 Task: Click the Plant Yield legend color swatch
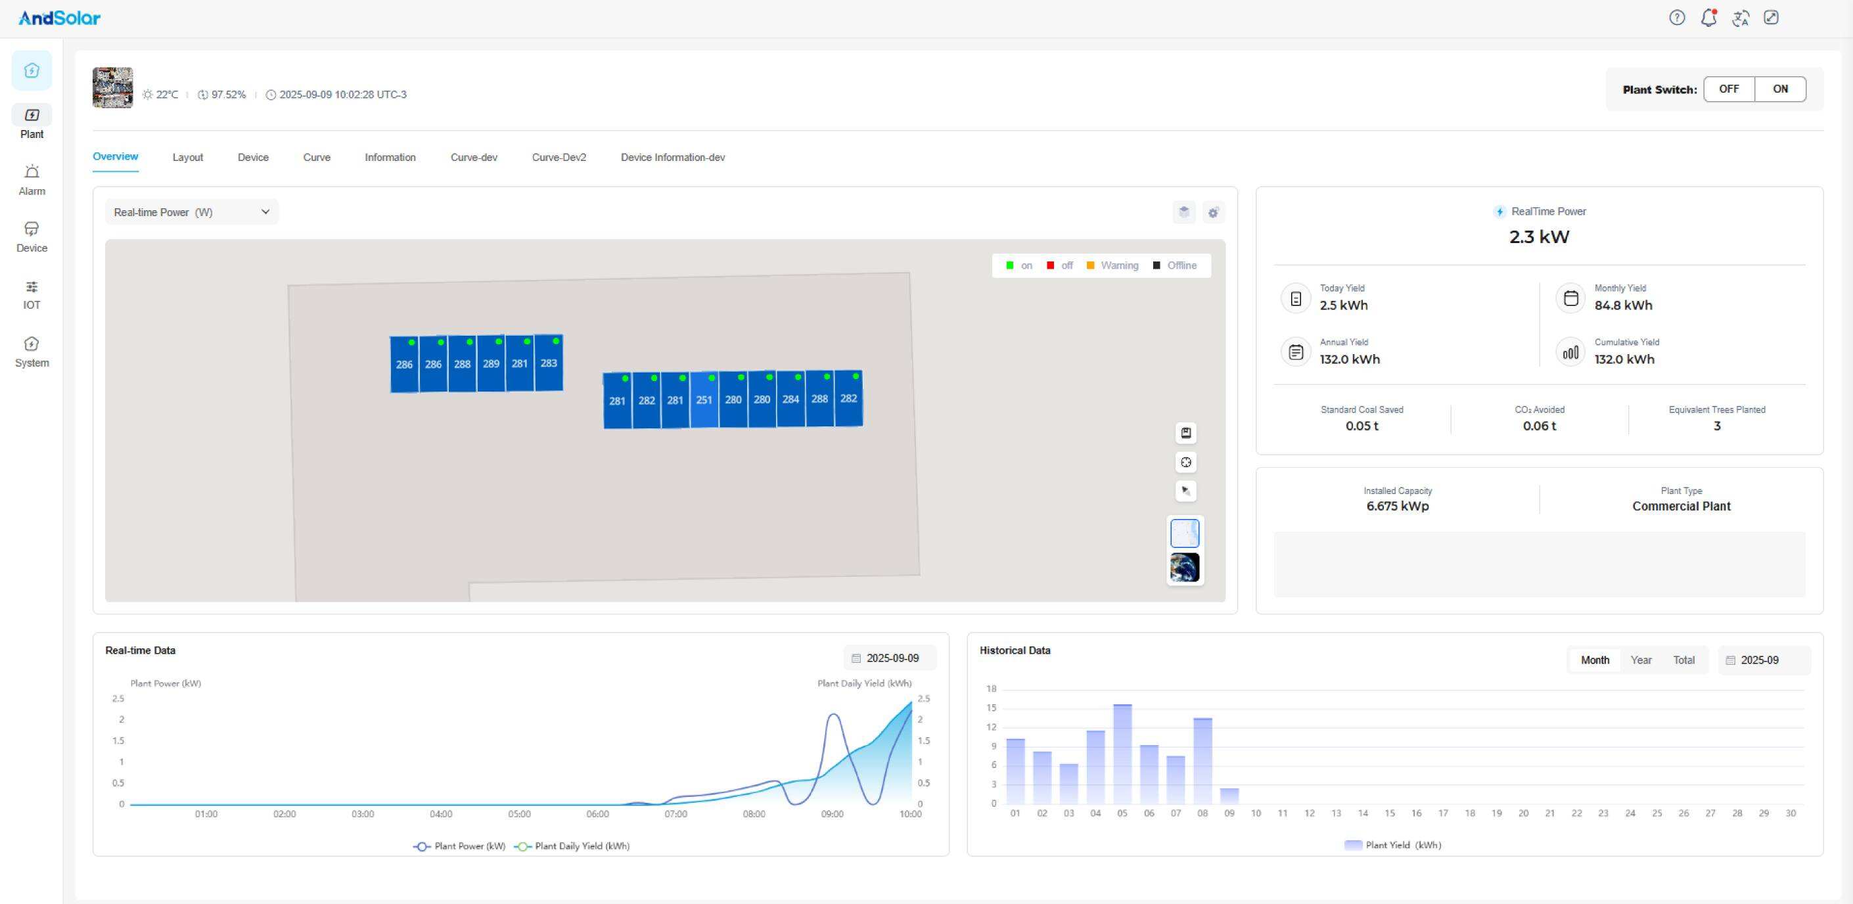click(1353, 845)
